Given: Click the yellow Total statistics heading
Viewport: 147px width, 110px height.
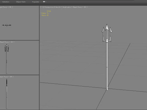Looking at the screenshot, I should click(49, 11).
